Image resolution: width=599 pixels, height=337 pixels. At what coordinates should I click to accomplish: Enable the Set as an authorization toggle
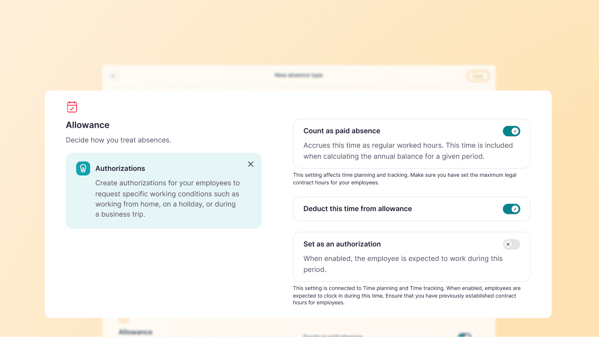511,244
